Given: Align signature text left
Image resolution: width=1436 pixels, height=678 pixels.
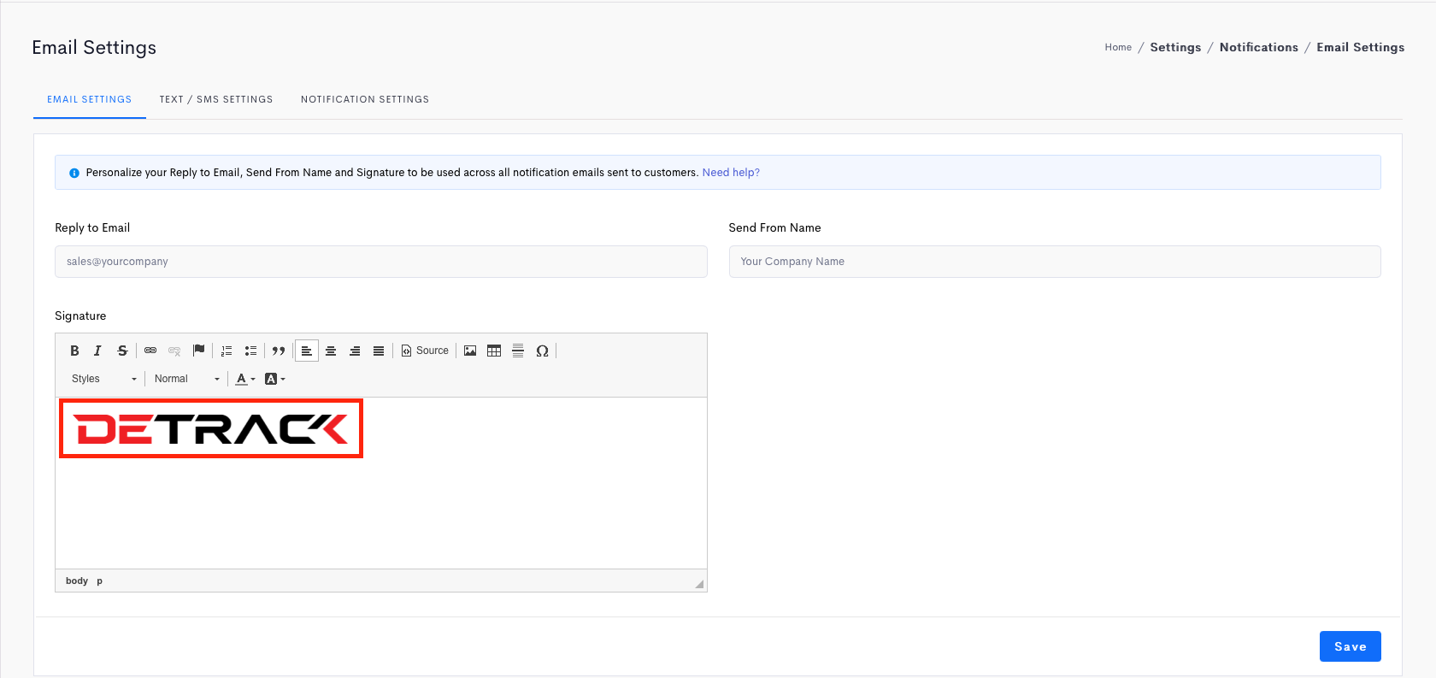Looking at the screenshot, I should [307, 351].
